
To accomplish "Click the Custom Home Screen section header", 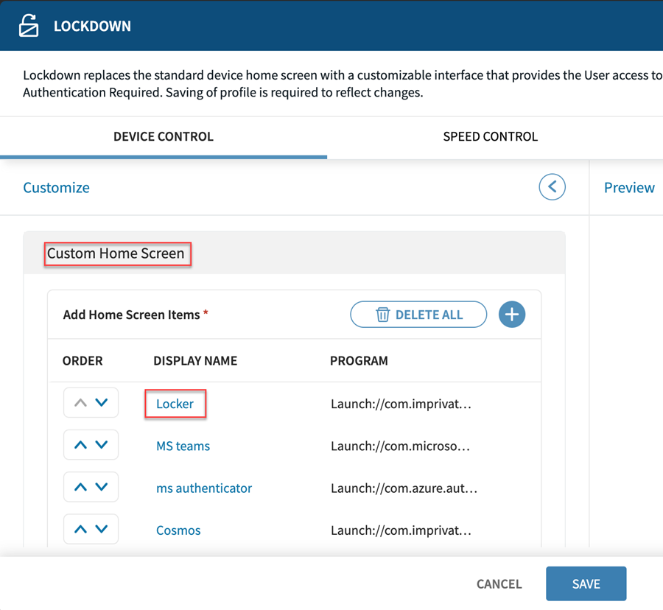I will coord(116,253).
